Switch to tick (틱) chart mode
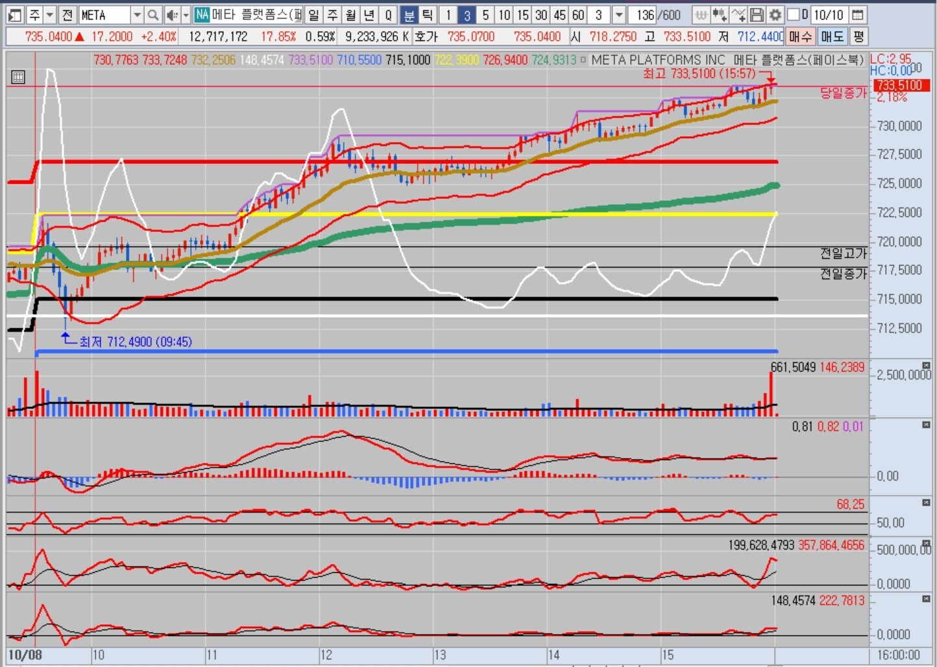937x667 pixels. click(x=427, y=14)
